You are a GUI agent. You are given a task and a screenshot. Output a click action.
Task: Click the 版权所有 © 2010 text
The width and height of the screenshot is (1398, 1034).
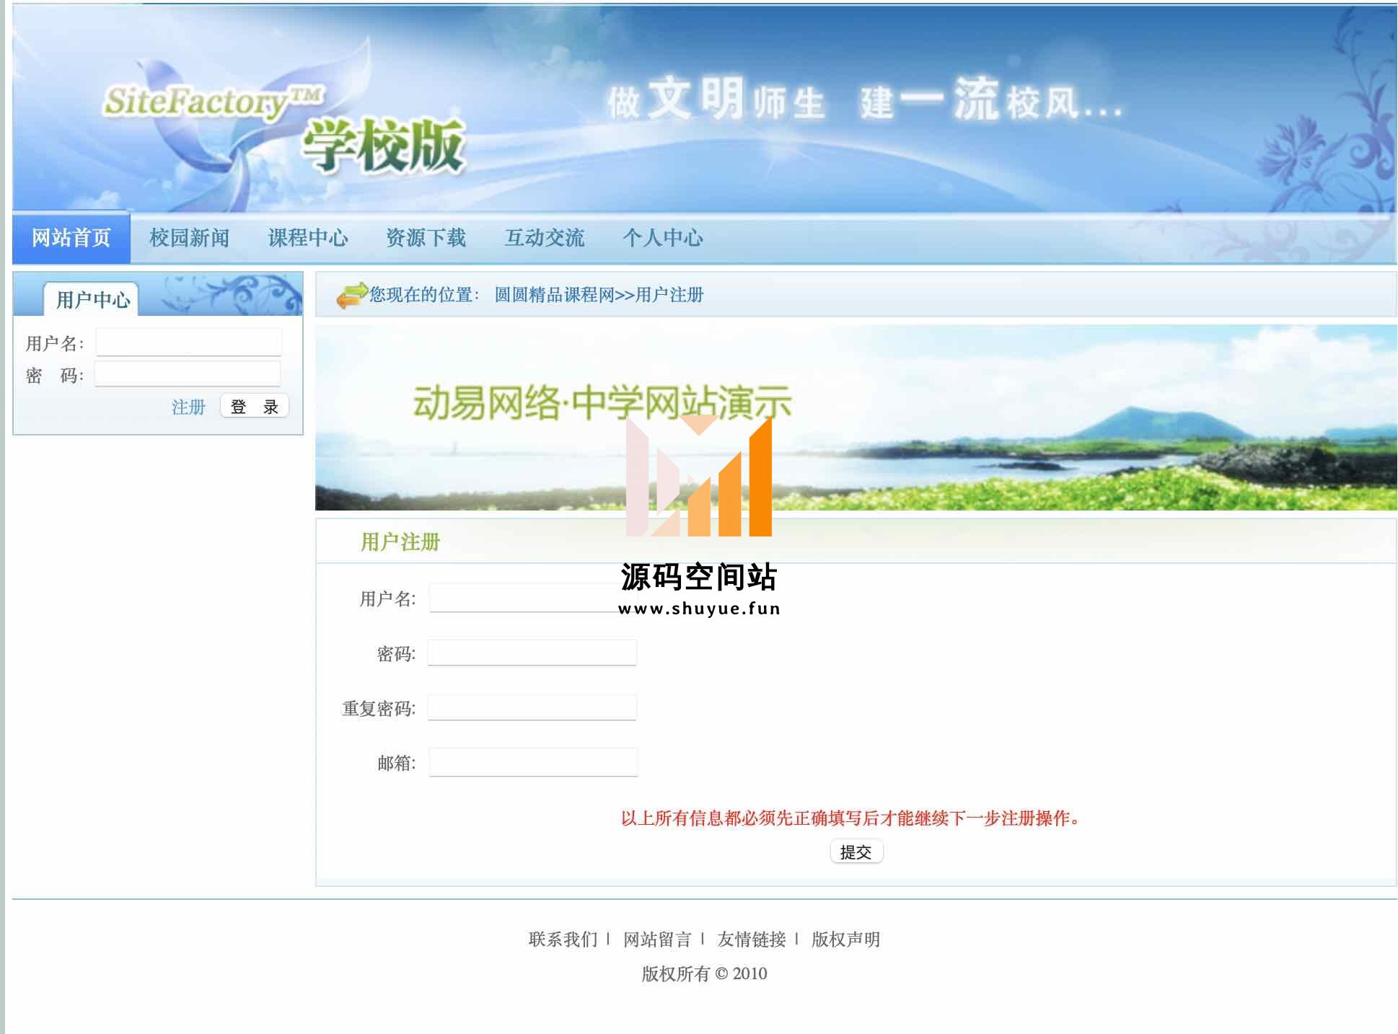click(x=705, y=974)
